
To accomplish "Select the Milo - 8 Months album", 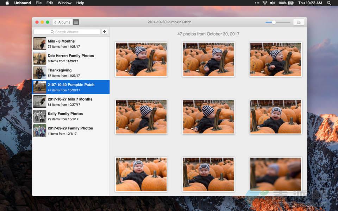I will click(x=71, y=44).
